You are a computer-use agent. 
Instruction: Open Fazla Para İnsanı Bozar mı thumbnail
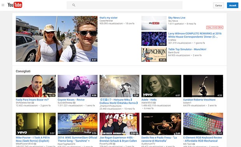(36, 86)
